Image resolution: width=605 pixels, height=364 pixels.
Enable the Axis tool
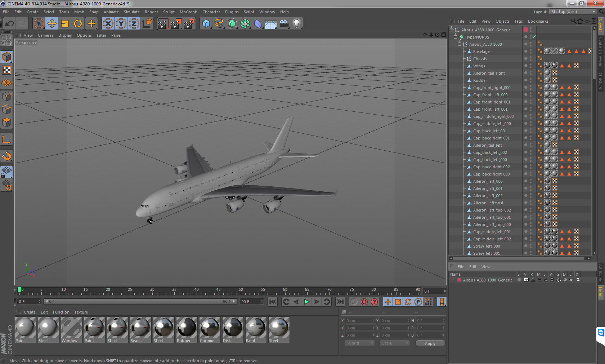point(6,139)
